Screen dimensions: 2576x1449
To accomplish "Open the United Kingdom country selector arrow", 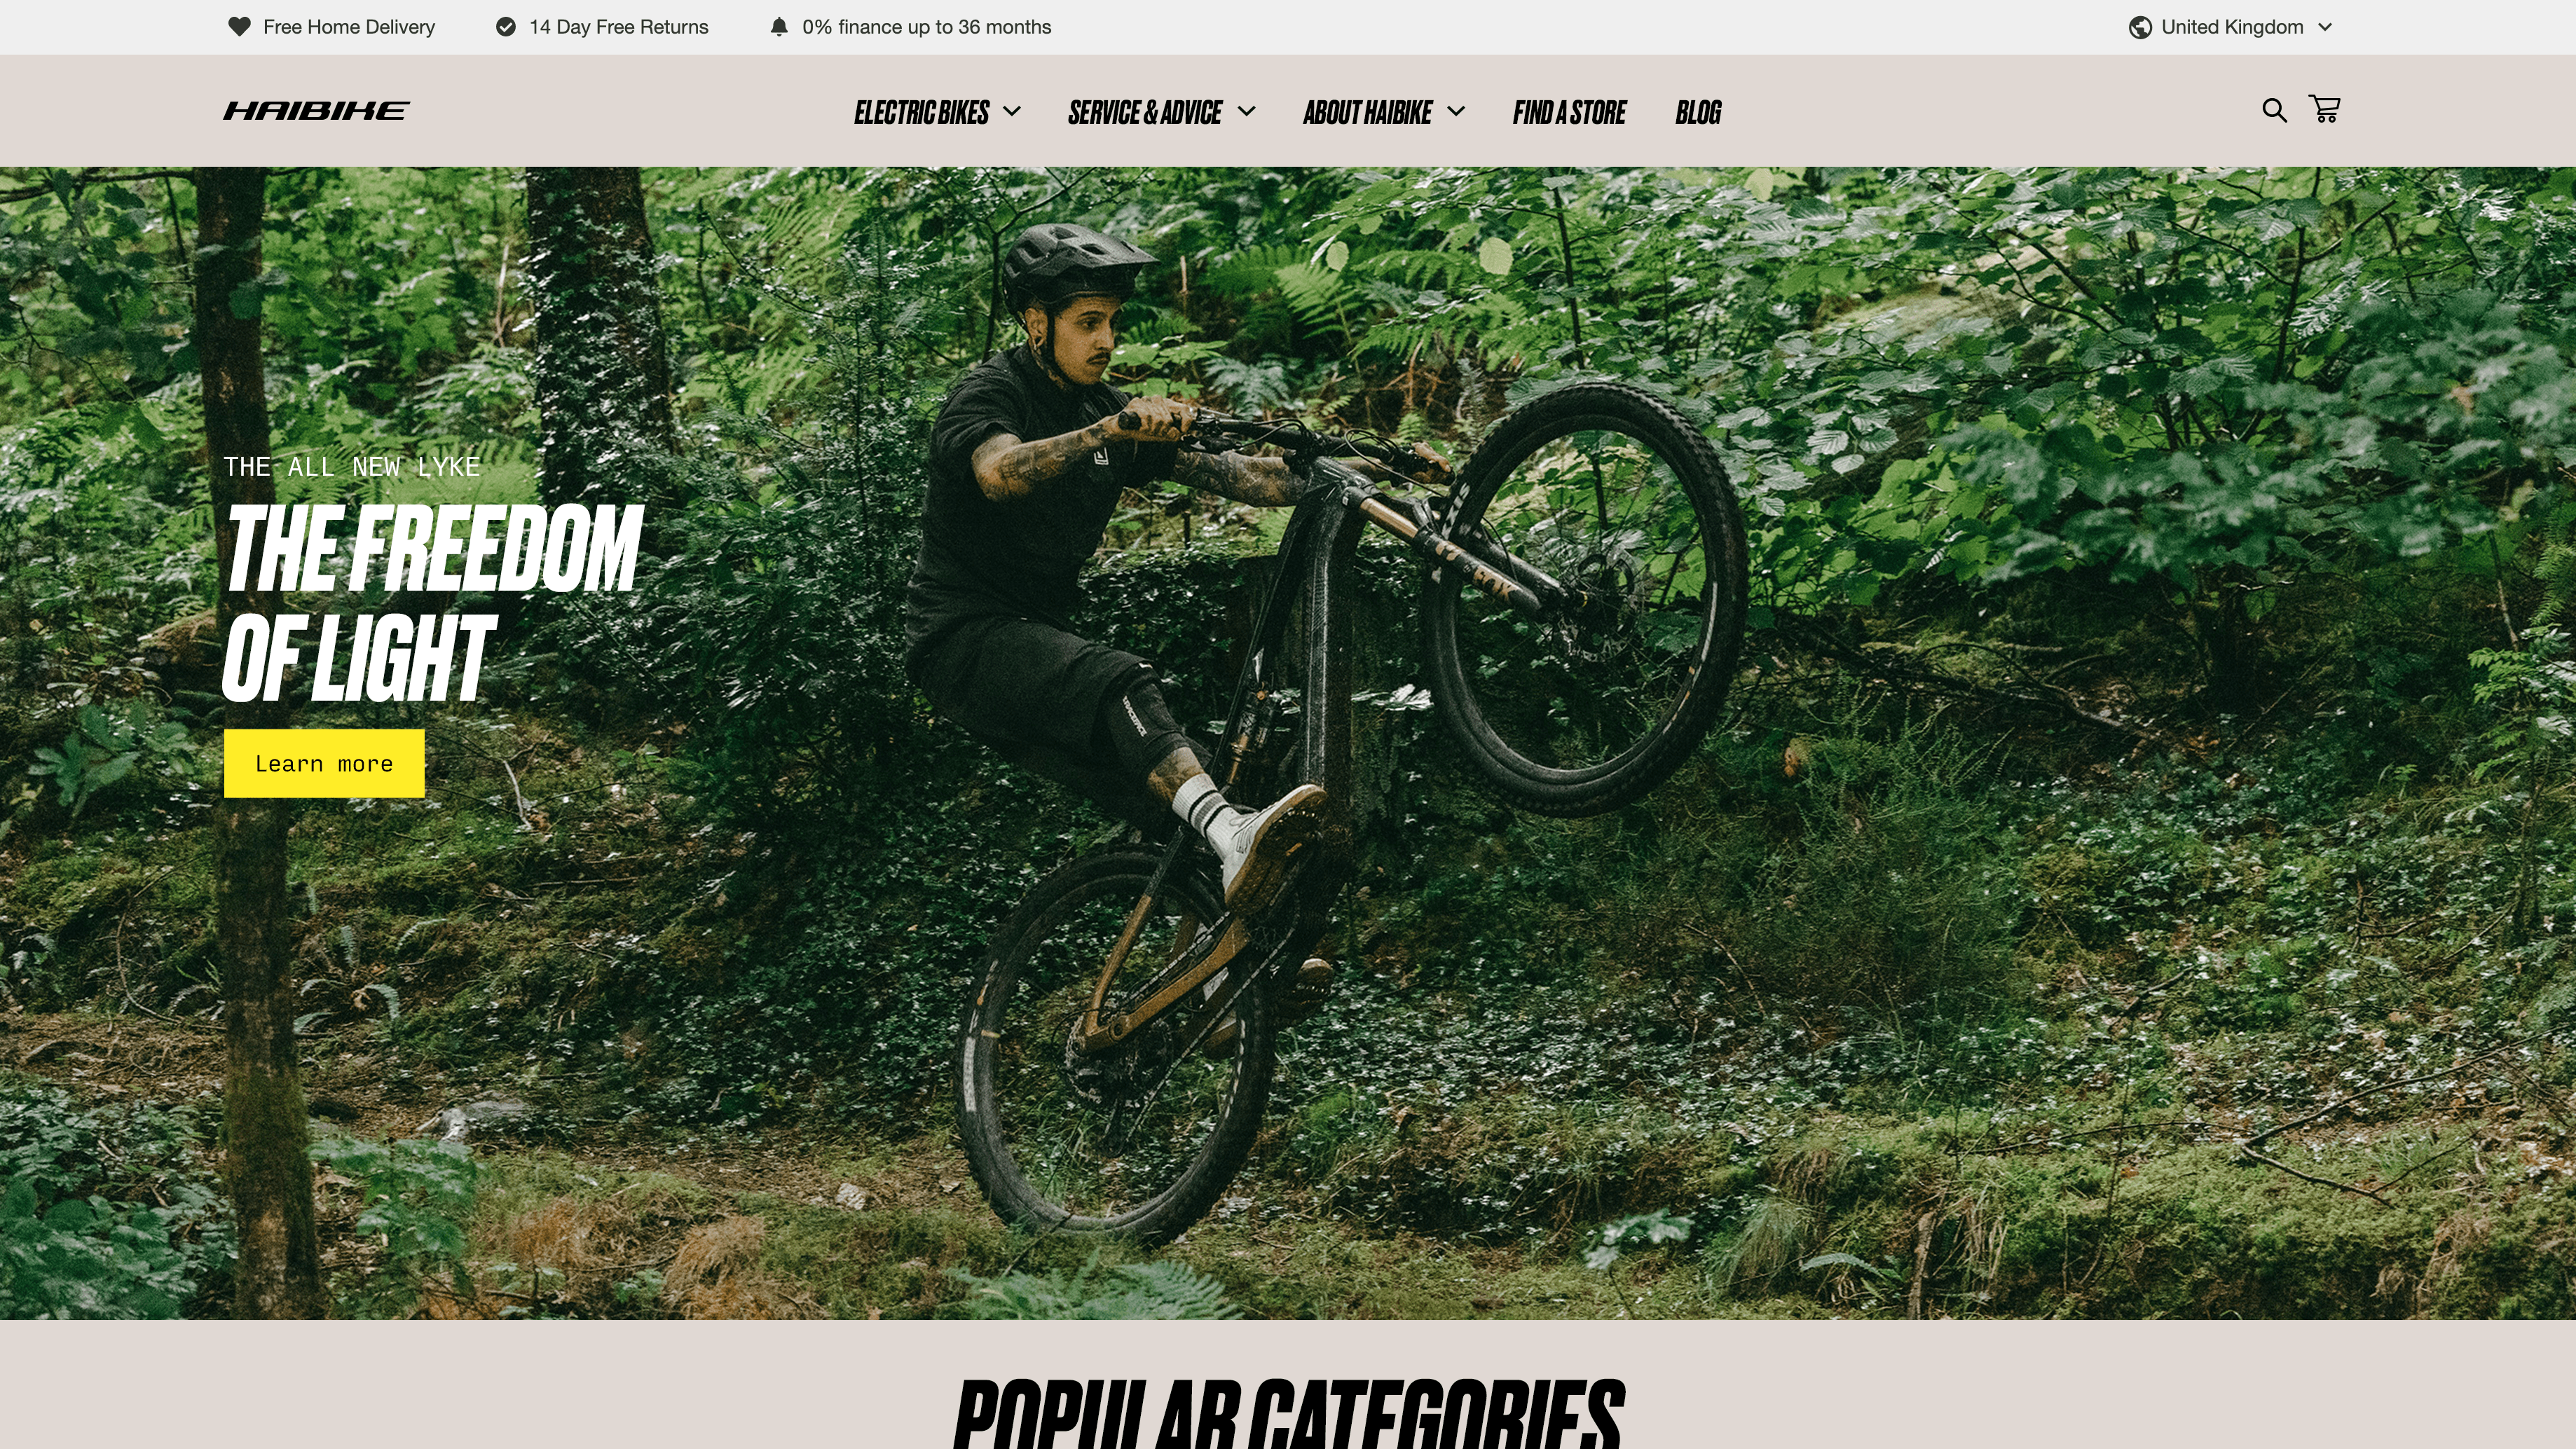I will pos(2325,27).
